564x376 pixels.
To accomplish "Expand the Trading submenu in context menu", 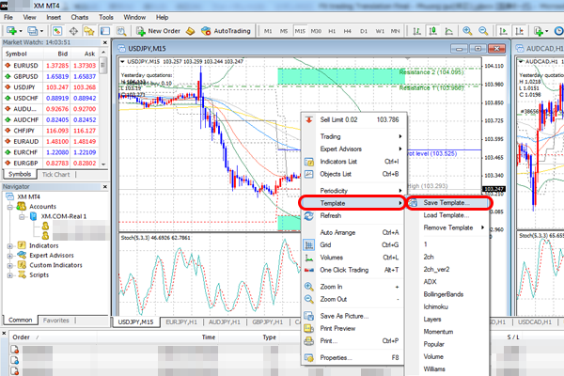I will coord(354,136).
